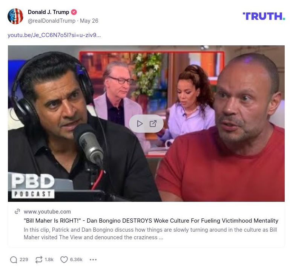Click the TRUTH logo
This screenshot has width=293, height=271.
[x=264, y=16]
